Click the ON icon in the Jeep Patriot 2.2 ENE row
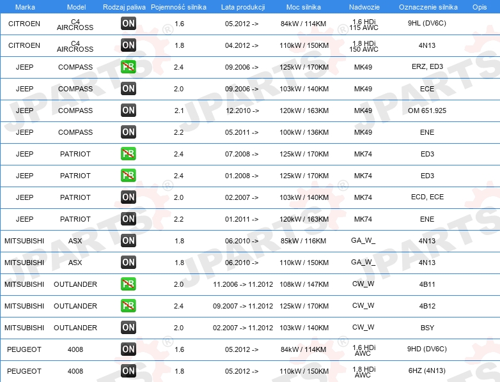Screen dimensions: 500x382 [x=129, y=219]
